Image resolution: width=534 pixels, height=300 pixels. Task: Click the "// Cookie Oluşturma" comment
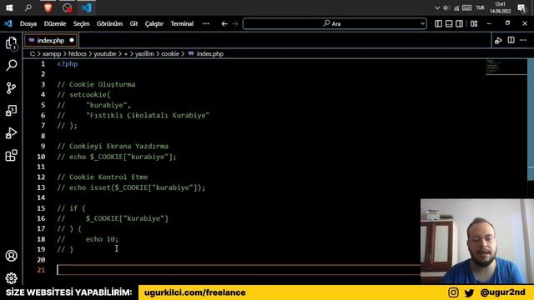tap(96, 84)
